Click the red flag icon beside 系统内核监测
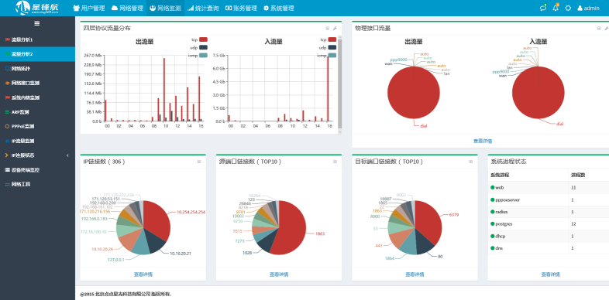Viewport: 609px width, 300px height. [8, 97]
